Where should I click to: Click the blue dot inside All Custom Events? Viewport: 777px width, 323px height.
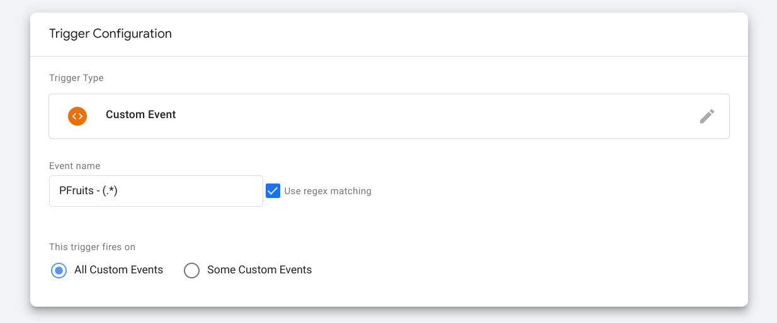click(x=59, y=270)
